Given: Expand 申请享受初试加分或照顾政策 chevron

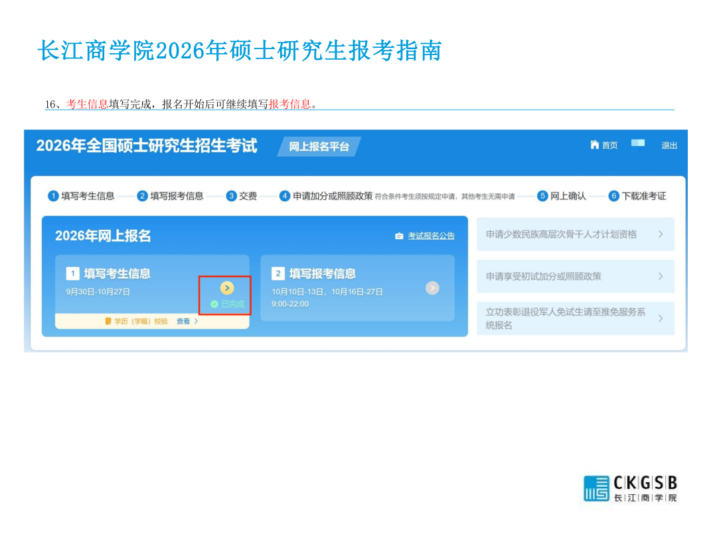Looking at the screenshot, I should [660, 276].
